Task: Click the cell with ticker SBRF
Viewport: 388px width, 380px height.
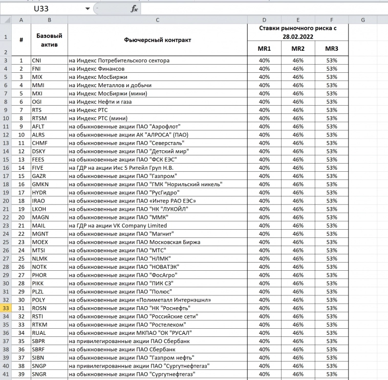Action: click(x=49, y=349)
